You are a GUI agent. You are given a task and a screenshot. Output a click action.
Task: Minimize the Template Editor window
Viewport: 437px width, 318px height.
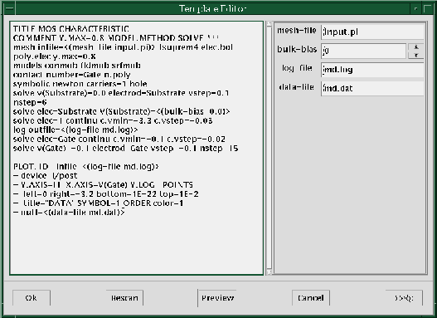pos(415,8)
